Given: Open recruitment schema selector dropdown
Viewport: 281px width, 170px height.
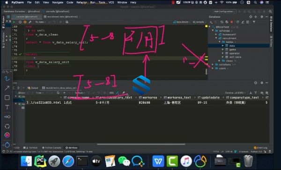Looking at the screenshot, I should click(x=182, y=22).
